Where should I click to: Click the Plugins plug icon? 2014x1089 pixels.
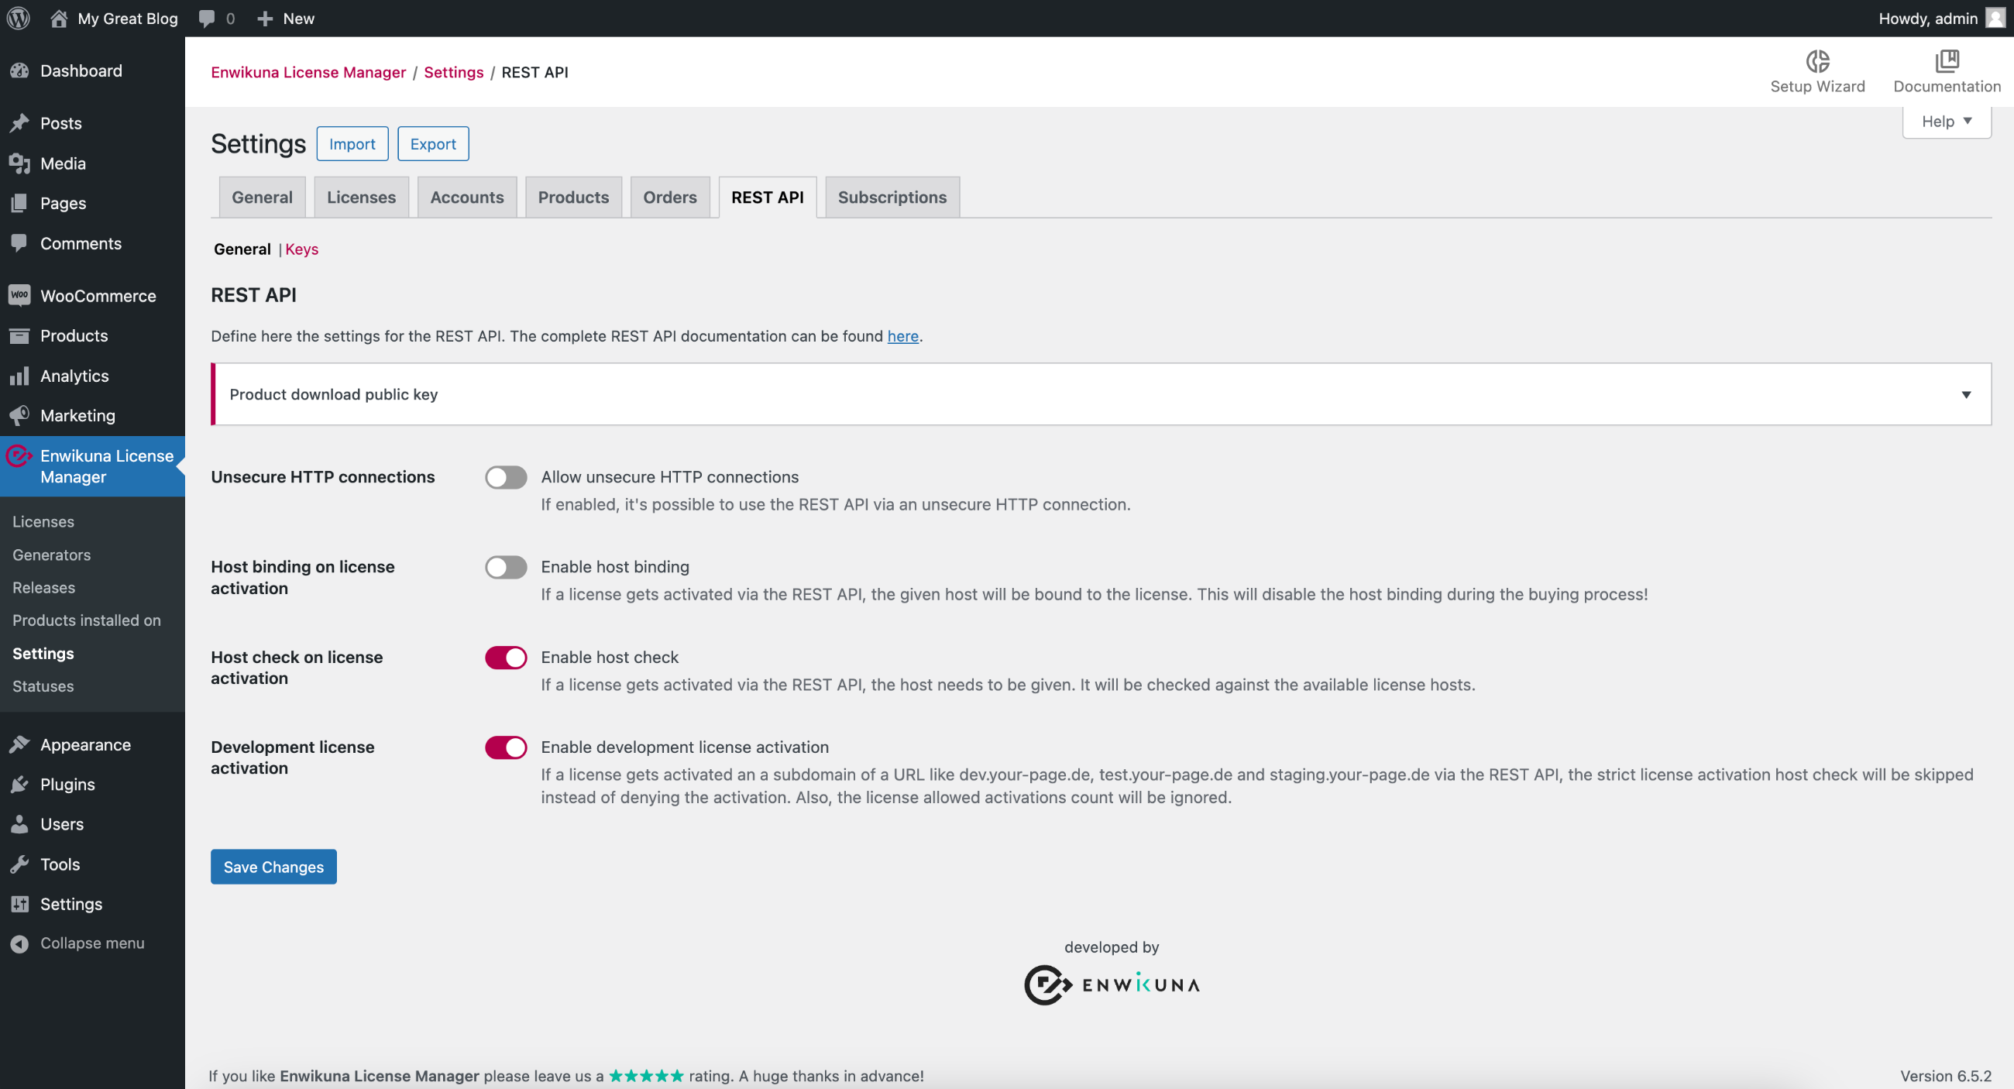click(19, 784)
